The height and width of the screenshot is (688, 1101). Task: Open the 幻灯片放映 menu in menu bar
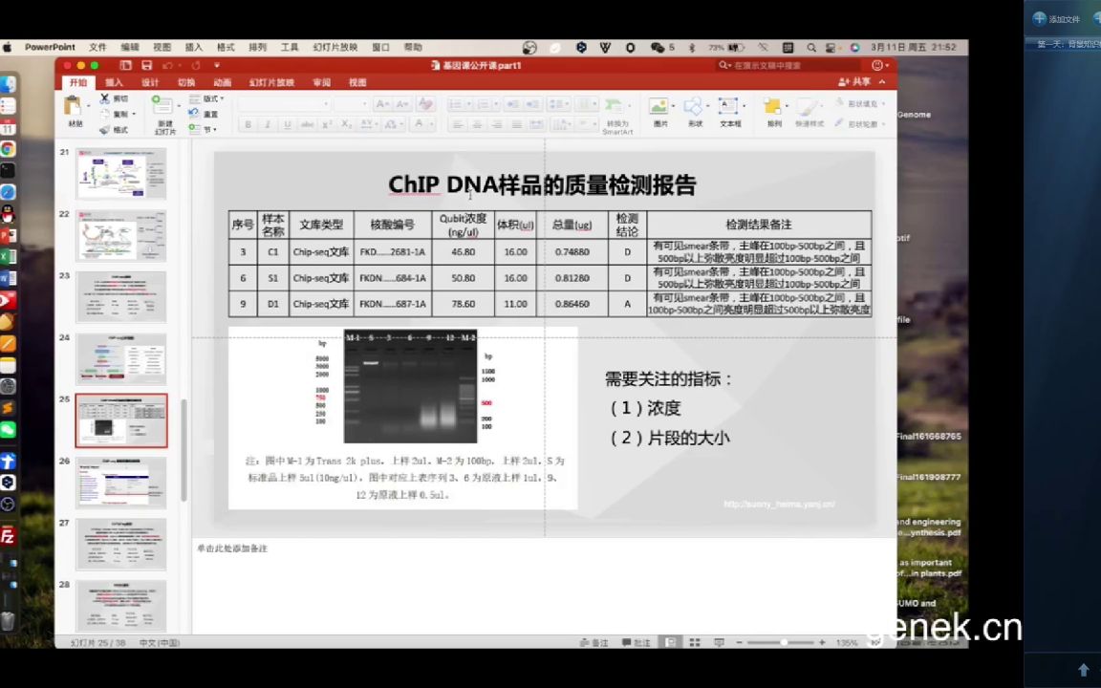click(335, 46)
